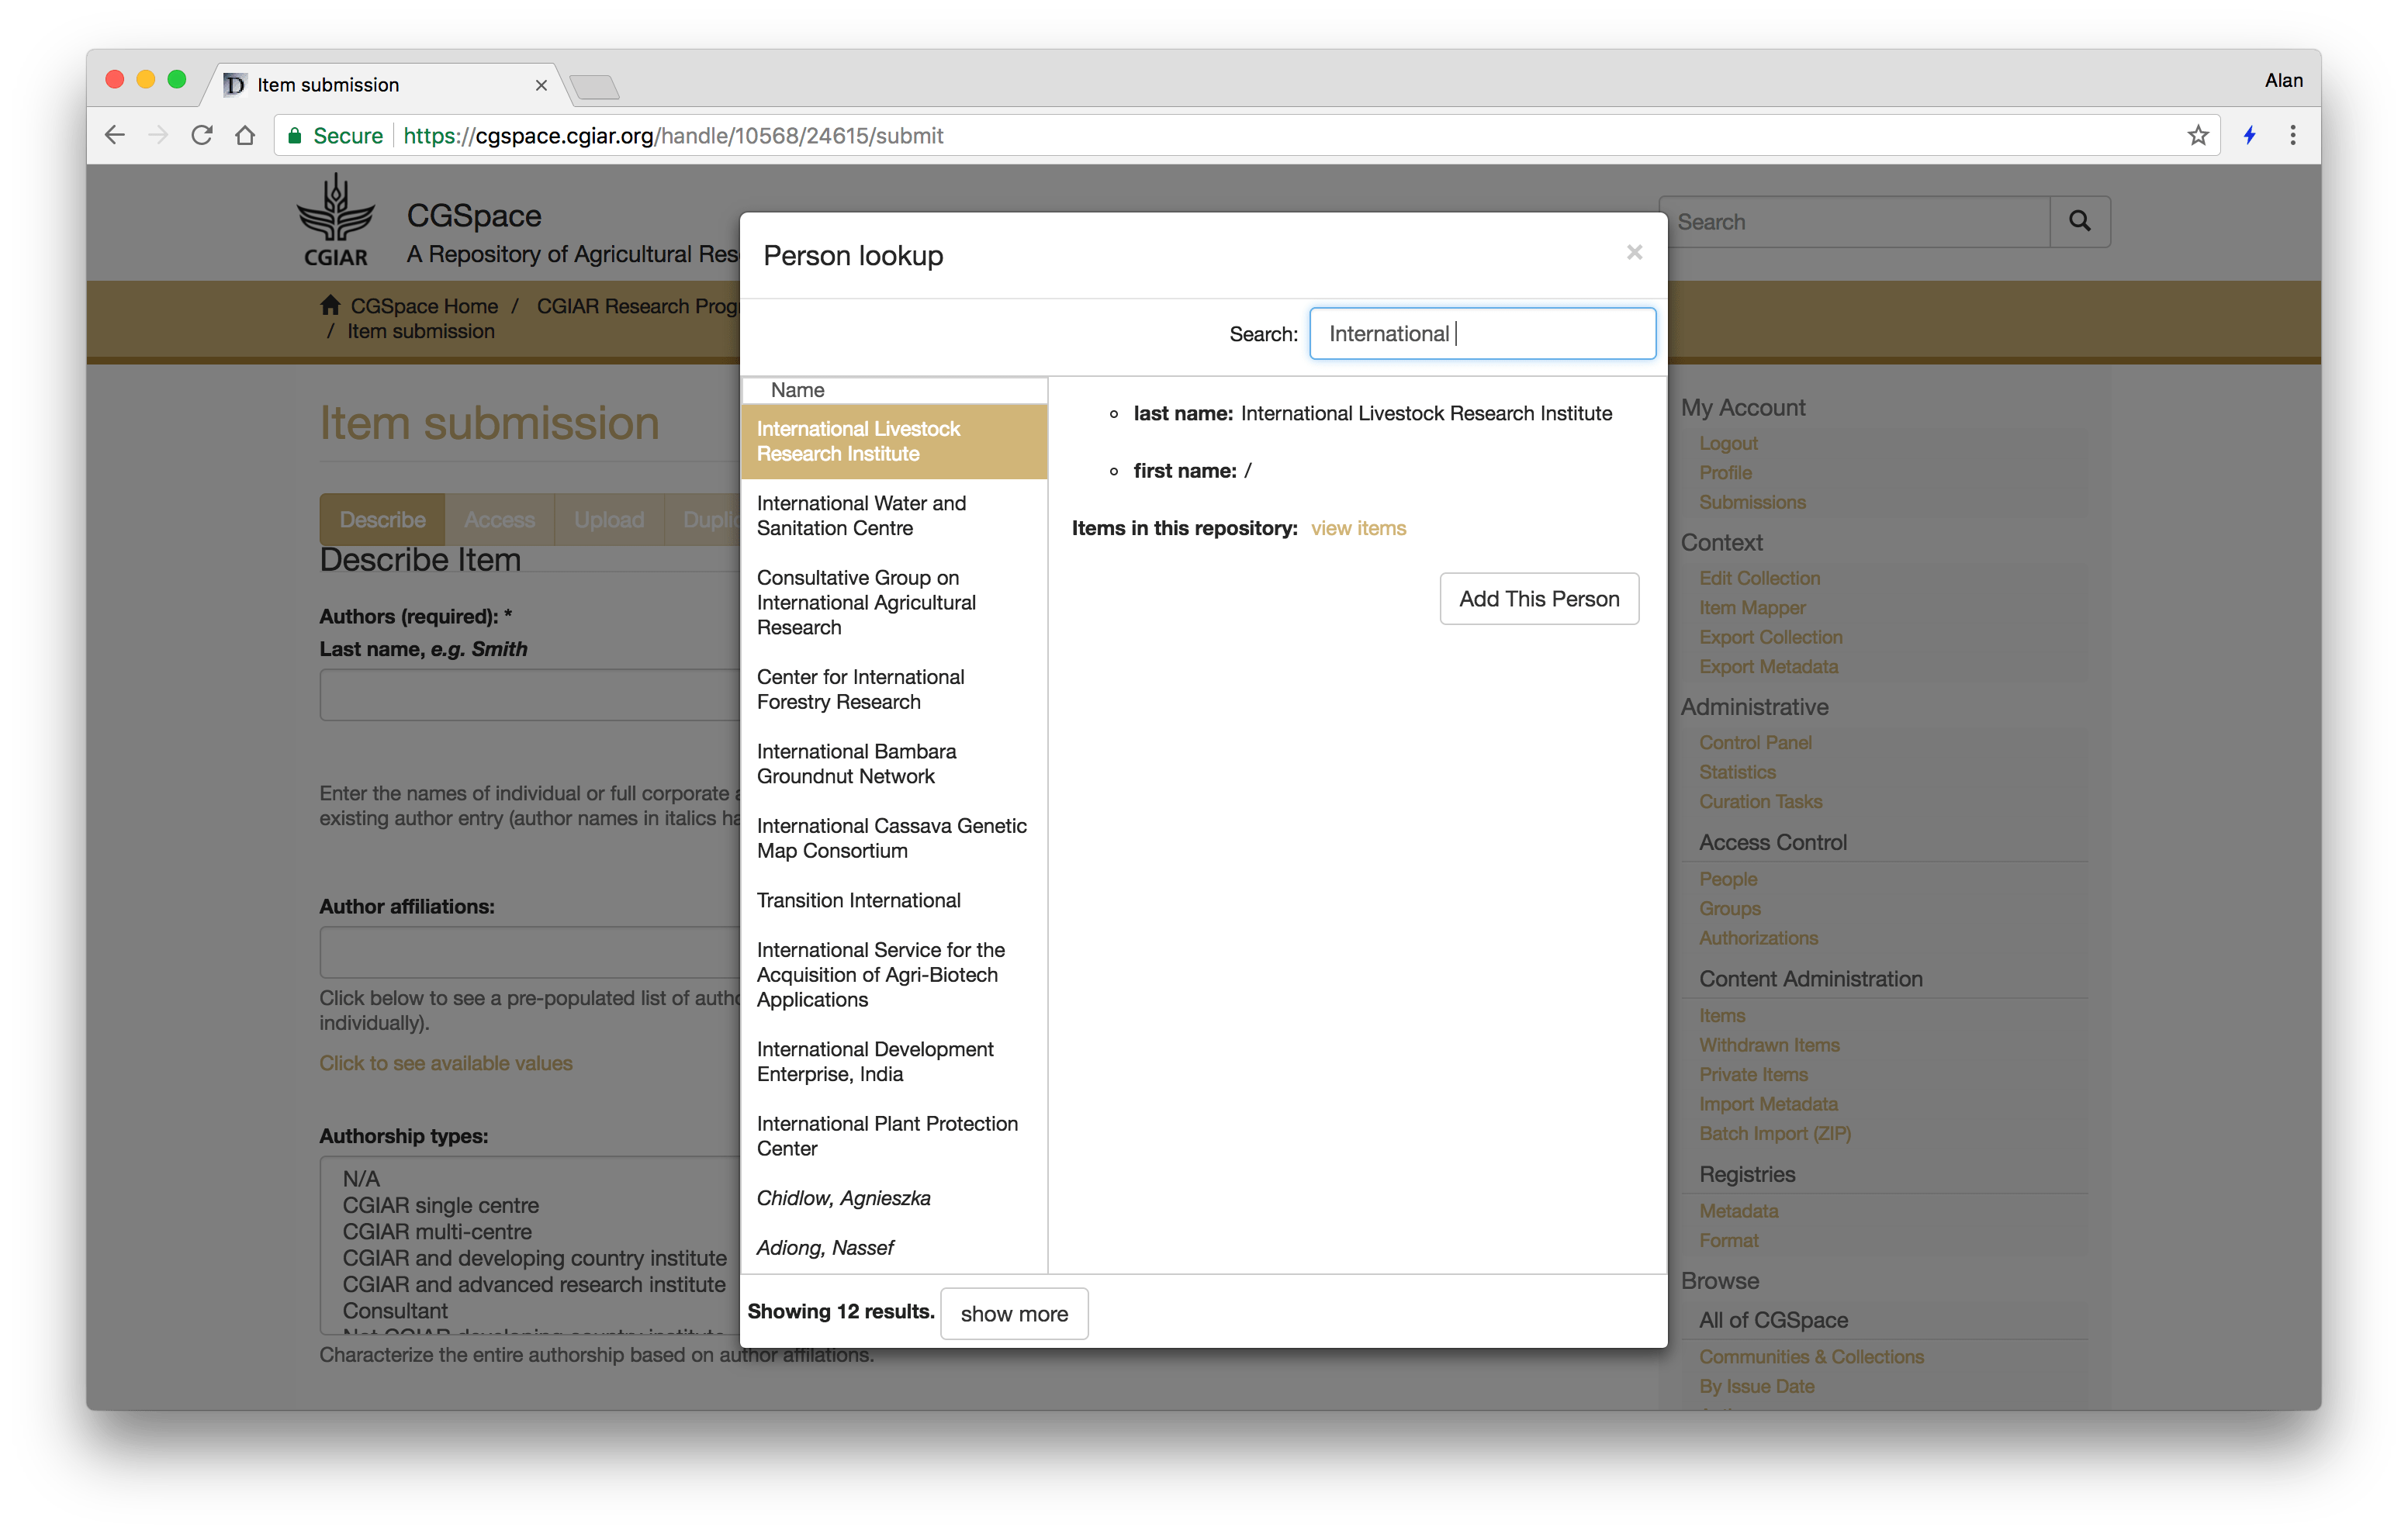Click the Logout link

click(1728, 443)
